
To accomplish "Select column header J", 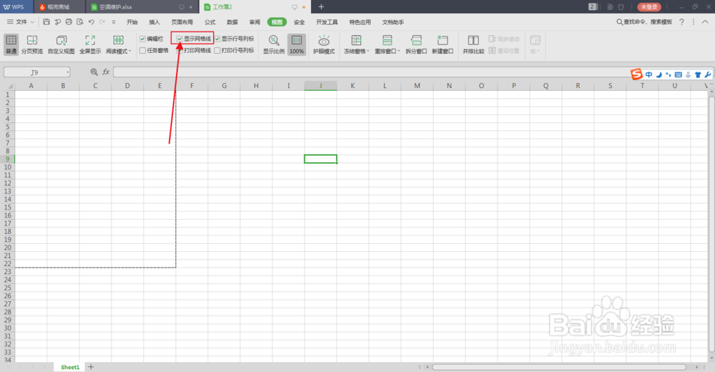I will [x=320, y=86].
